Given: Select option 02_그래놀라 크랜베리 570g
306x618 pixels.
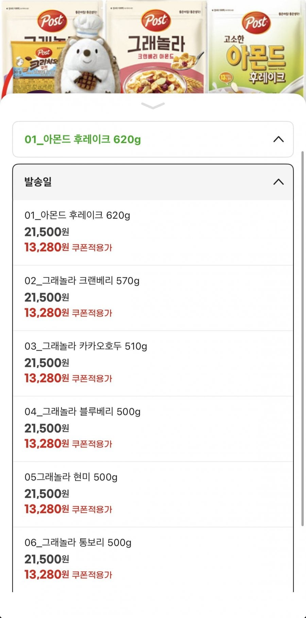Looking at the screenshot, I should pyautogui.click(x=82, y=281).
